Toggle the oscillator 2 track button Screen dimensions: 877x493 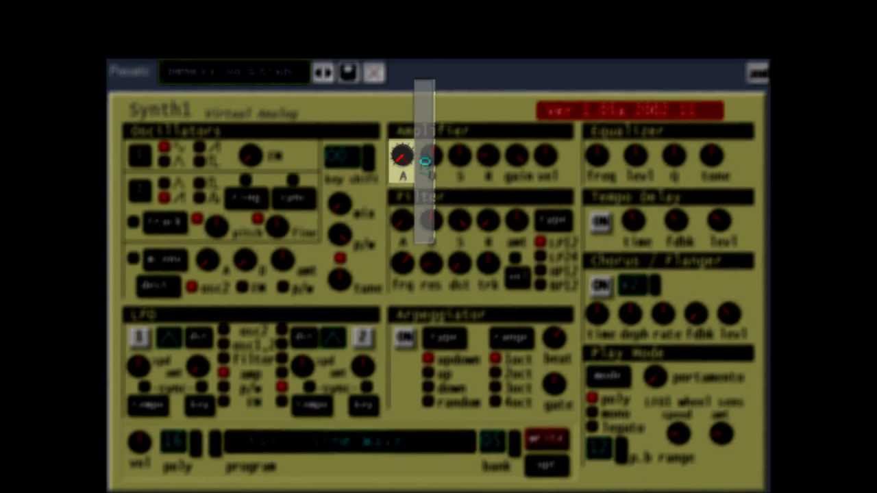click(164, 223)
